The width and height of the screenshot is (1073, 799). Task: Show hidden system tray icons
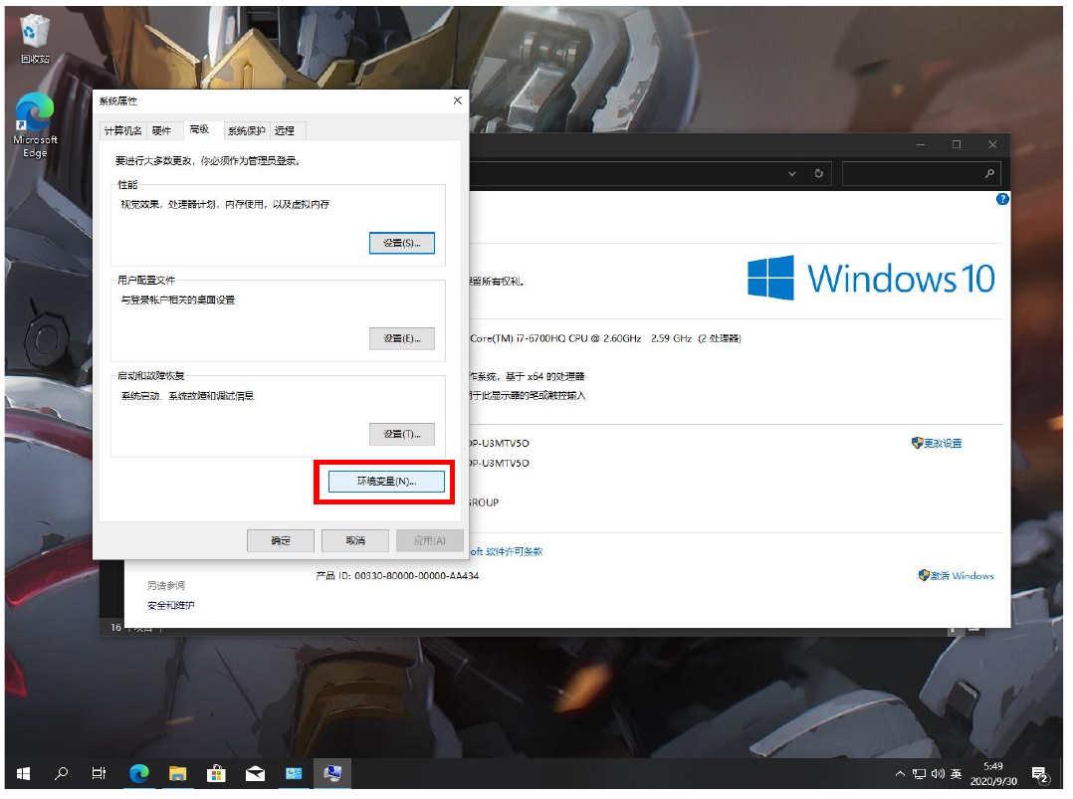tap(900, 773)
